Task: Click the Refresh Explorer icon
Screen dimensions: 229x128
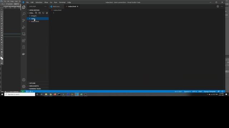Action: click(x=43, y=13)
